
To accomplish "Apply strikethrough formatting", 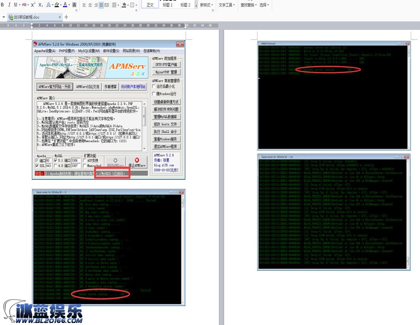I will pos(24,5).
